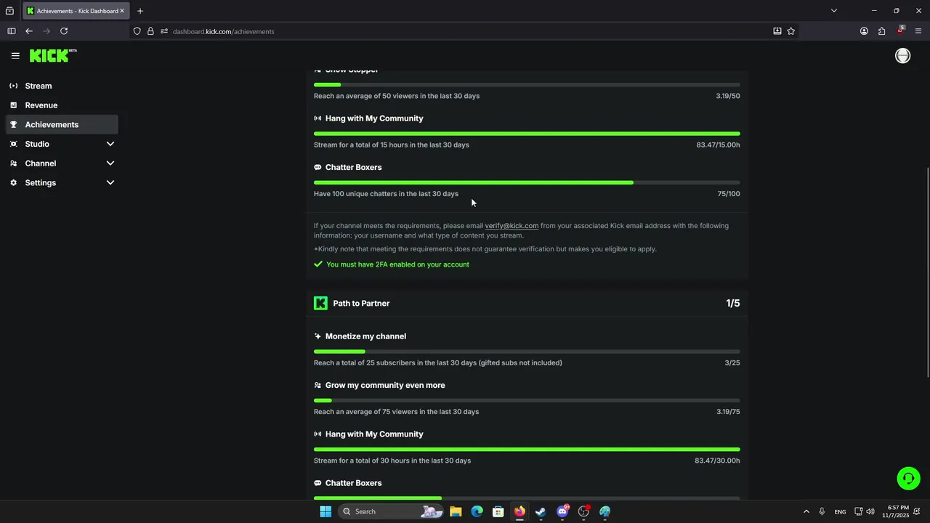This screenshot has width=930, height=523.
Task: Close the Achievements browser tab
Action: click(x=122, y=11)
